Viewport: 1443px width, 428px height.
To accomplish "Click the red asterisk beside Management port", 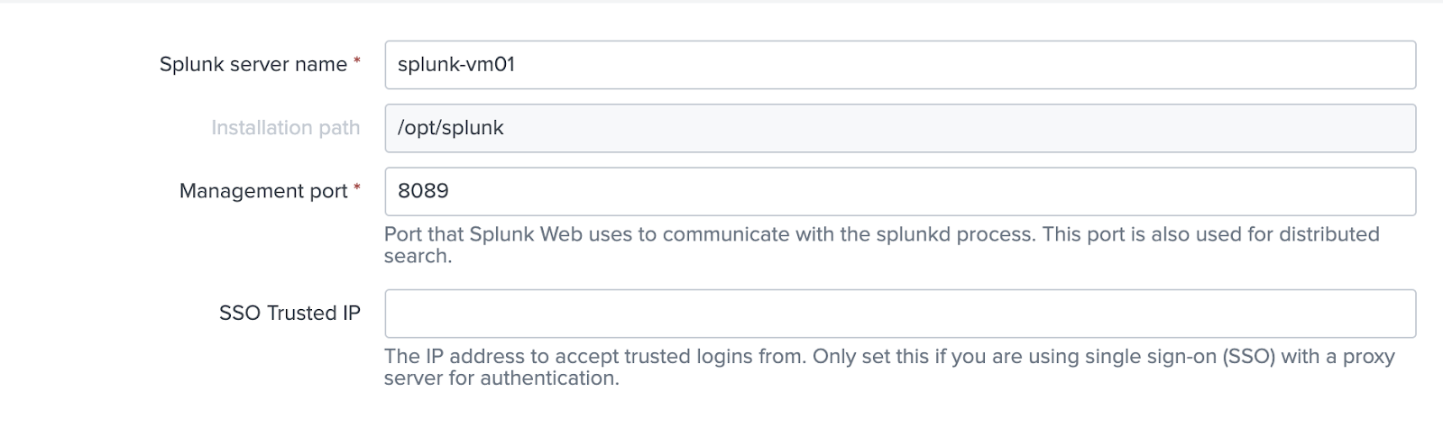I will 357,188.
